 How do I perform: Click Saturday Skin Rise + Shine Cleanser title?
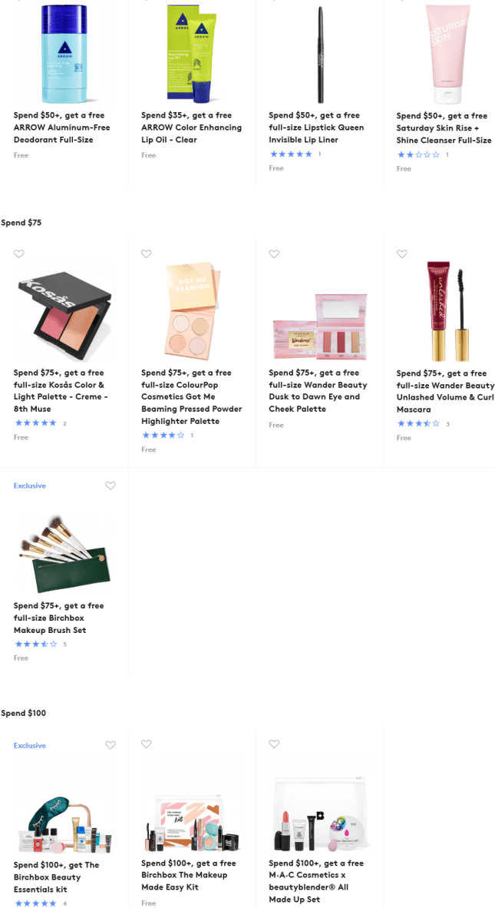(444, 128)
